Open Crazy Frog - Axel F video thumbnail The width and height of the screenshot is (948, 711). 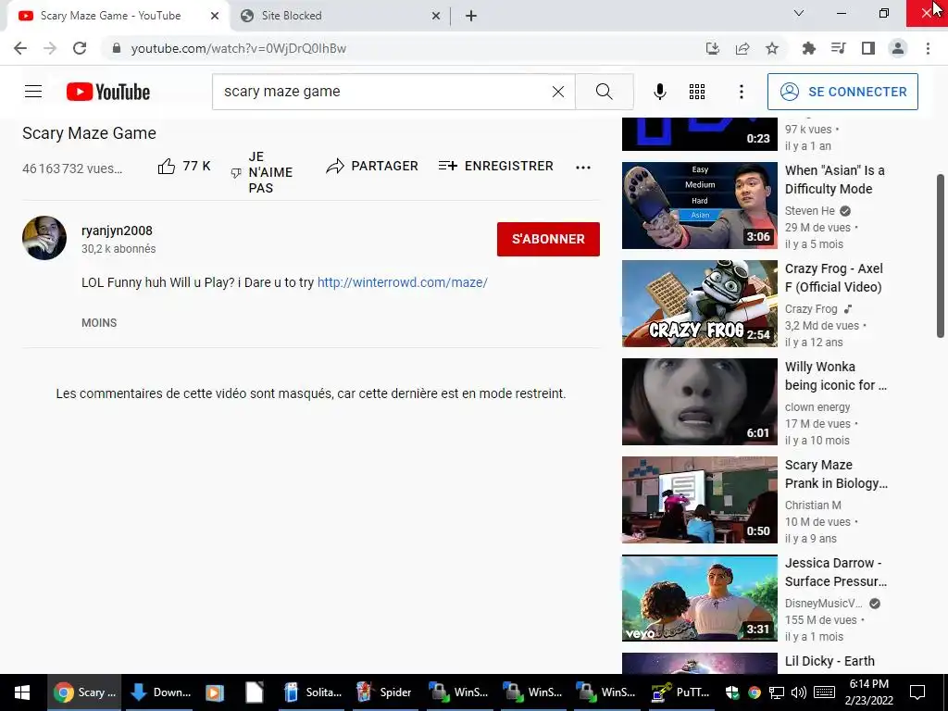tap(700, 304)
